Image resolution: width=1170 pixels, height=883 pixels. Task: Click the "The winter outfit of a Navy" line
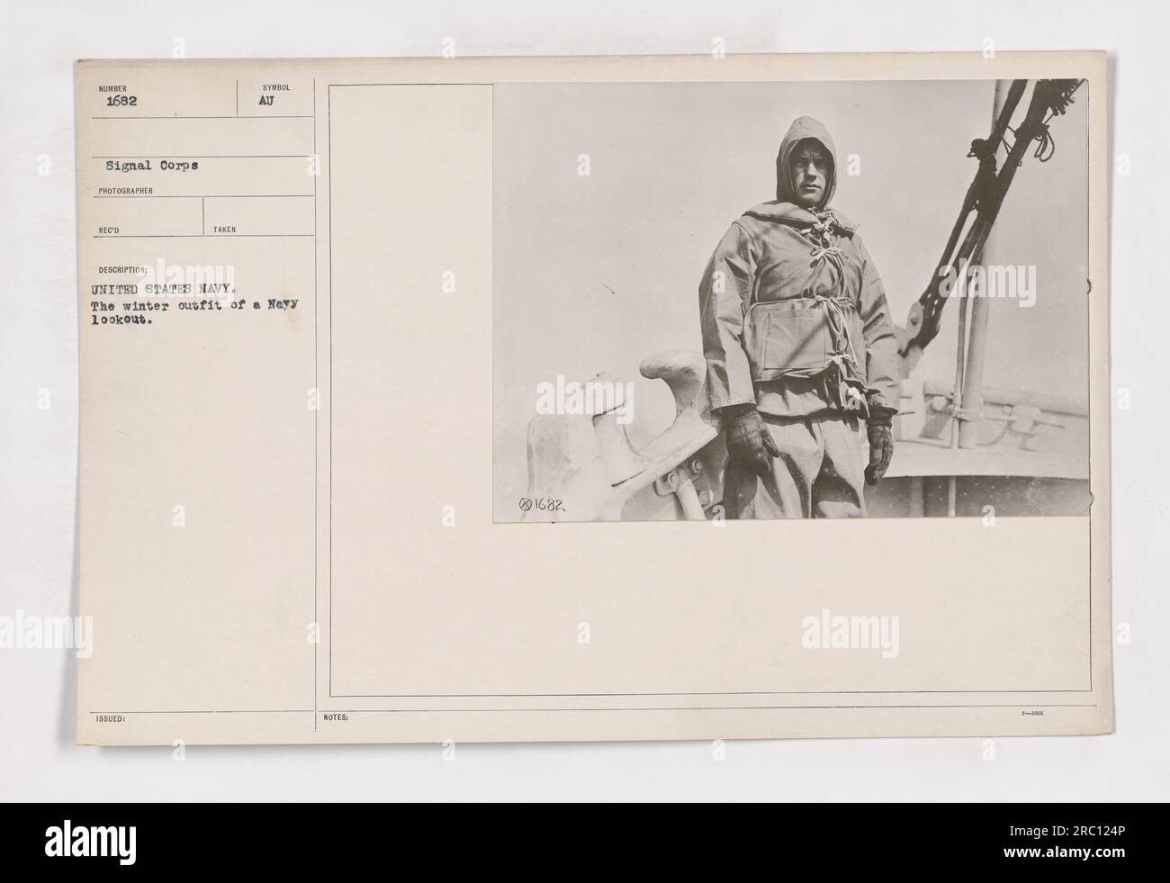click(x=194, y=305)
